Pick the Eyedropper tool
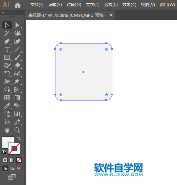This screenshot has width=177, height=185. pos(7,106)
